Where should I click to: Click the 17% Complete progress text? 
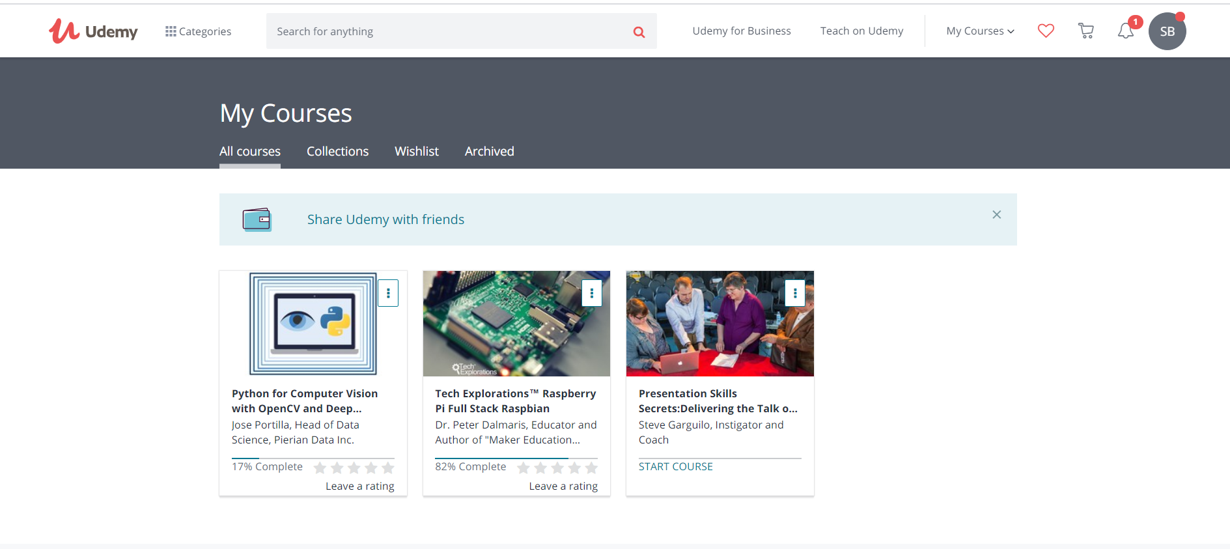pyautogui.click(x=267, y=466)
